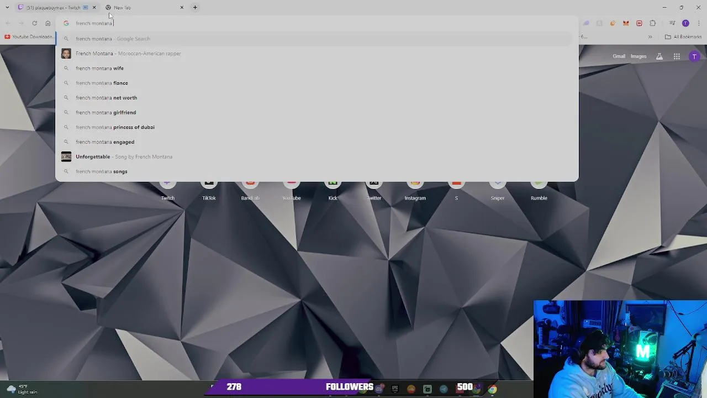Reload the current page
The width and height of the screenshot is (707, 398).
pos(34,23)
